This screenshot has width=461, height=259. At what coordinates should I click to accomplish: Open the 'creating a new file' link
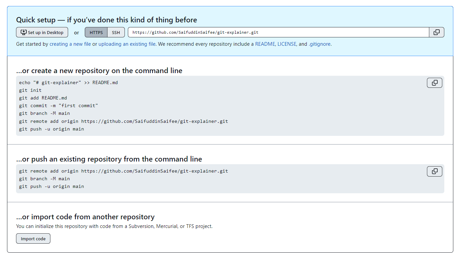70,44
